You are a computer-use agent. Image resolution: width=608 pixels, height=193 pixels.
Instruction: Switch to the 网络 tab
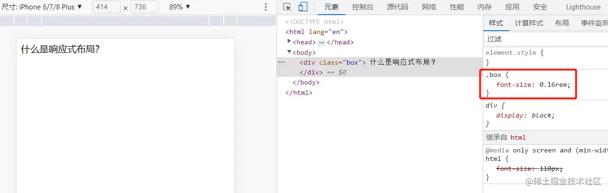coord(429,7)
